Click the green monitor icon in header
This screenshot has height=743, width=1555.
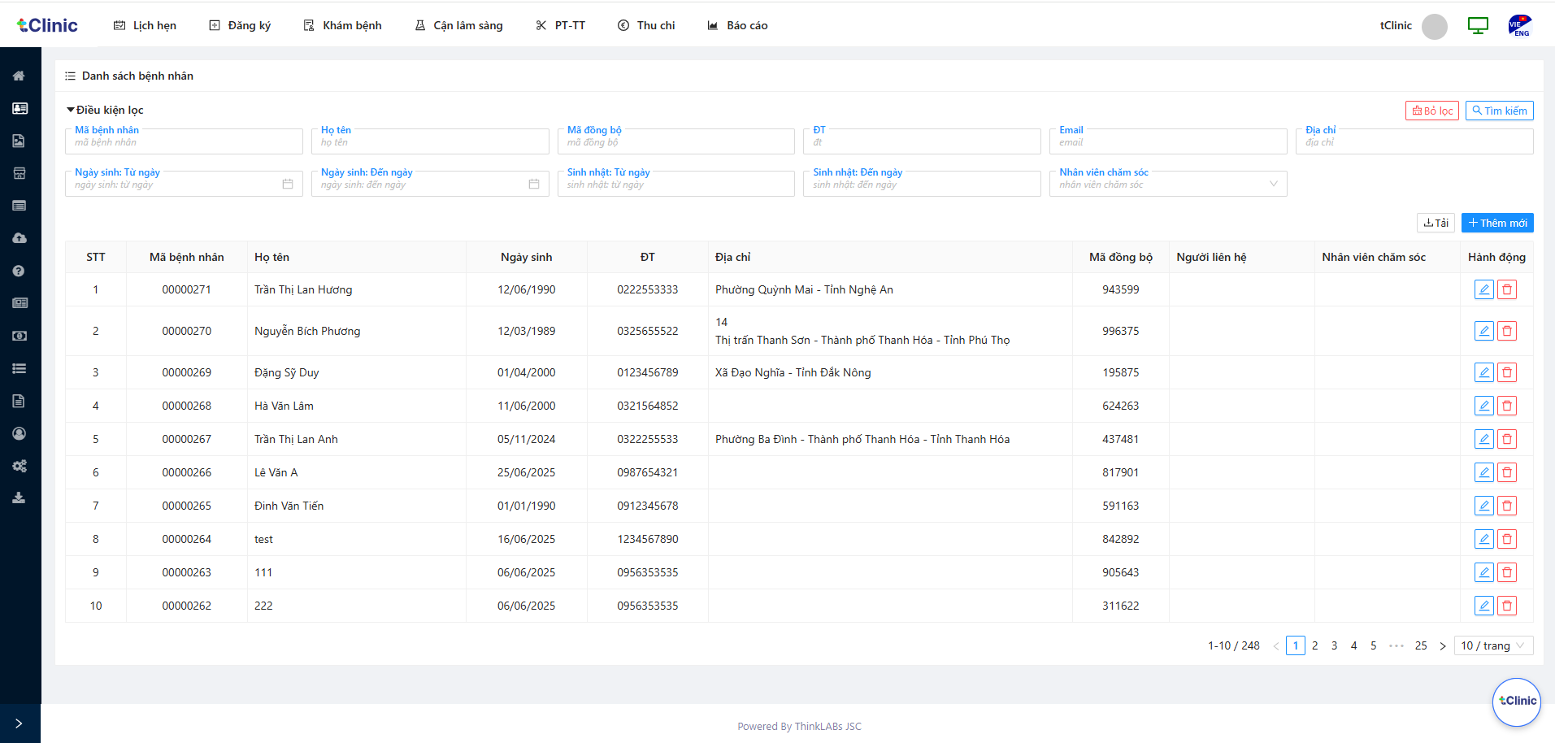[x=1478, y=25]
